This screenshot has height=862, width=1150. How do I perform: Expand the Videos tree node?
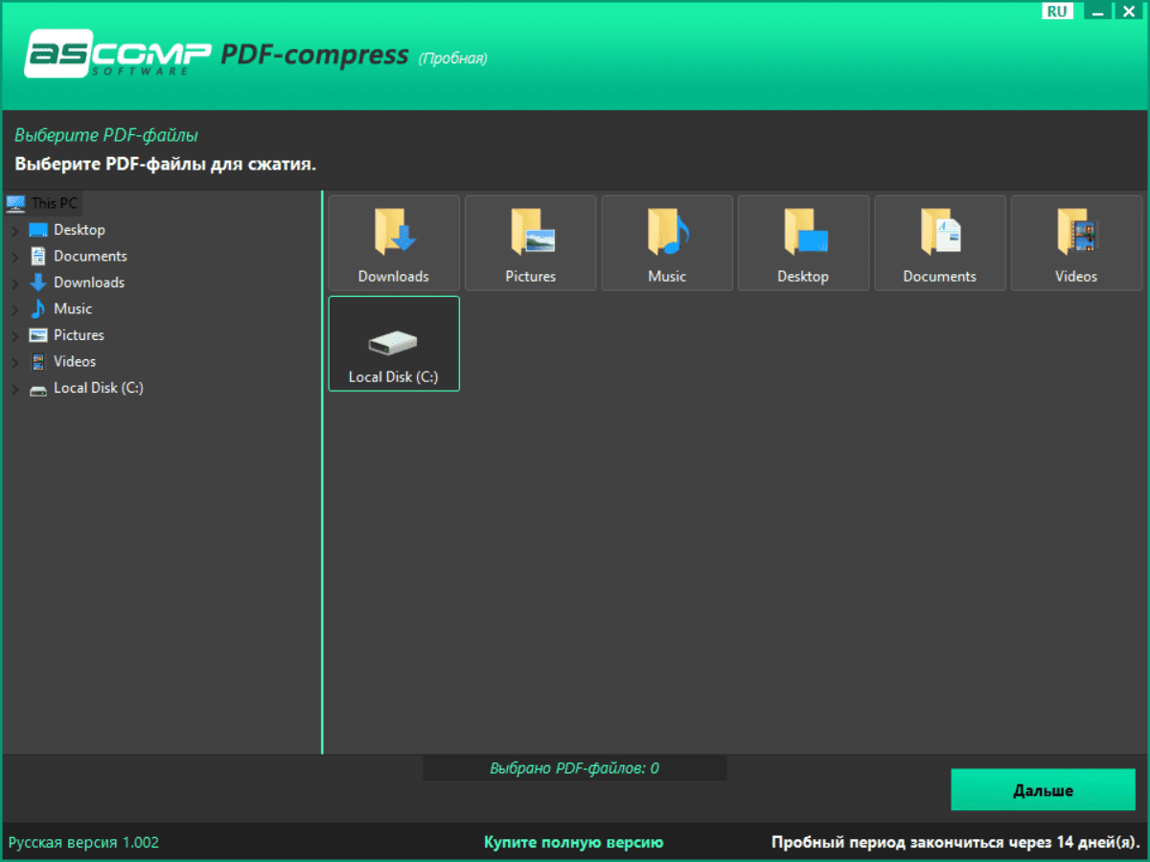[x=14, y=362]
